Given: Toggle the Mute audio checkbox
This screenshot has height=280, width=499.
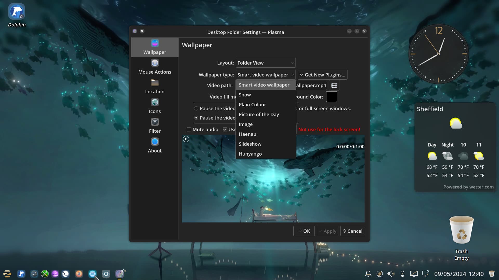Looking at the screenshot, I should tap(189, 129).
